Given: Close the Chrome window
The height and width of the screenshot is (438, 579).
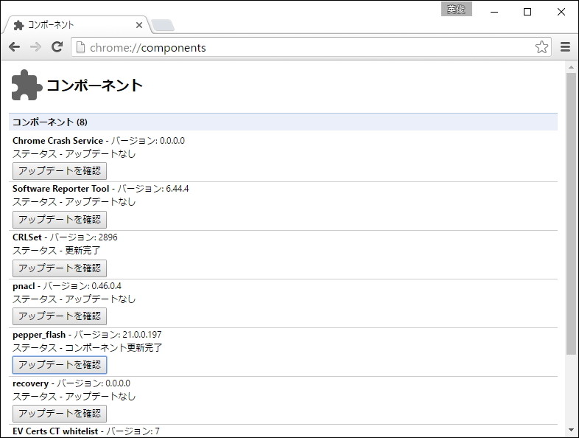Looking at the screenshot, I should (x=561, y=12).
